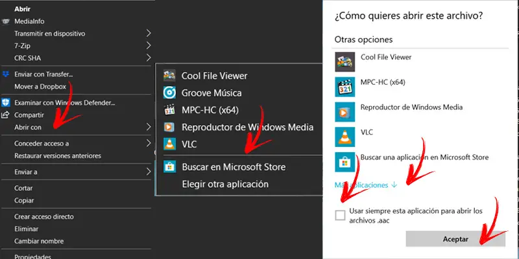Click the Groove Música icon
The image size is (519, 259).
pos(169,93)
